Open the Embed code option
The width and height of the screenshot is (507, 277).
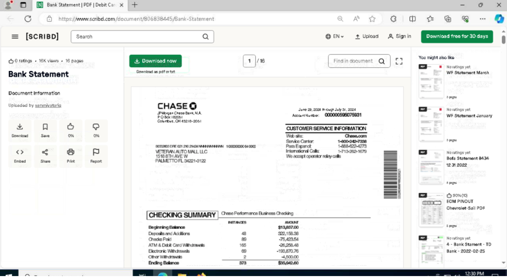(x=20, y=156)
